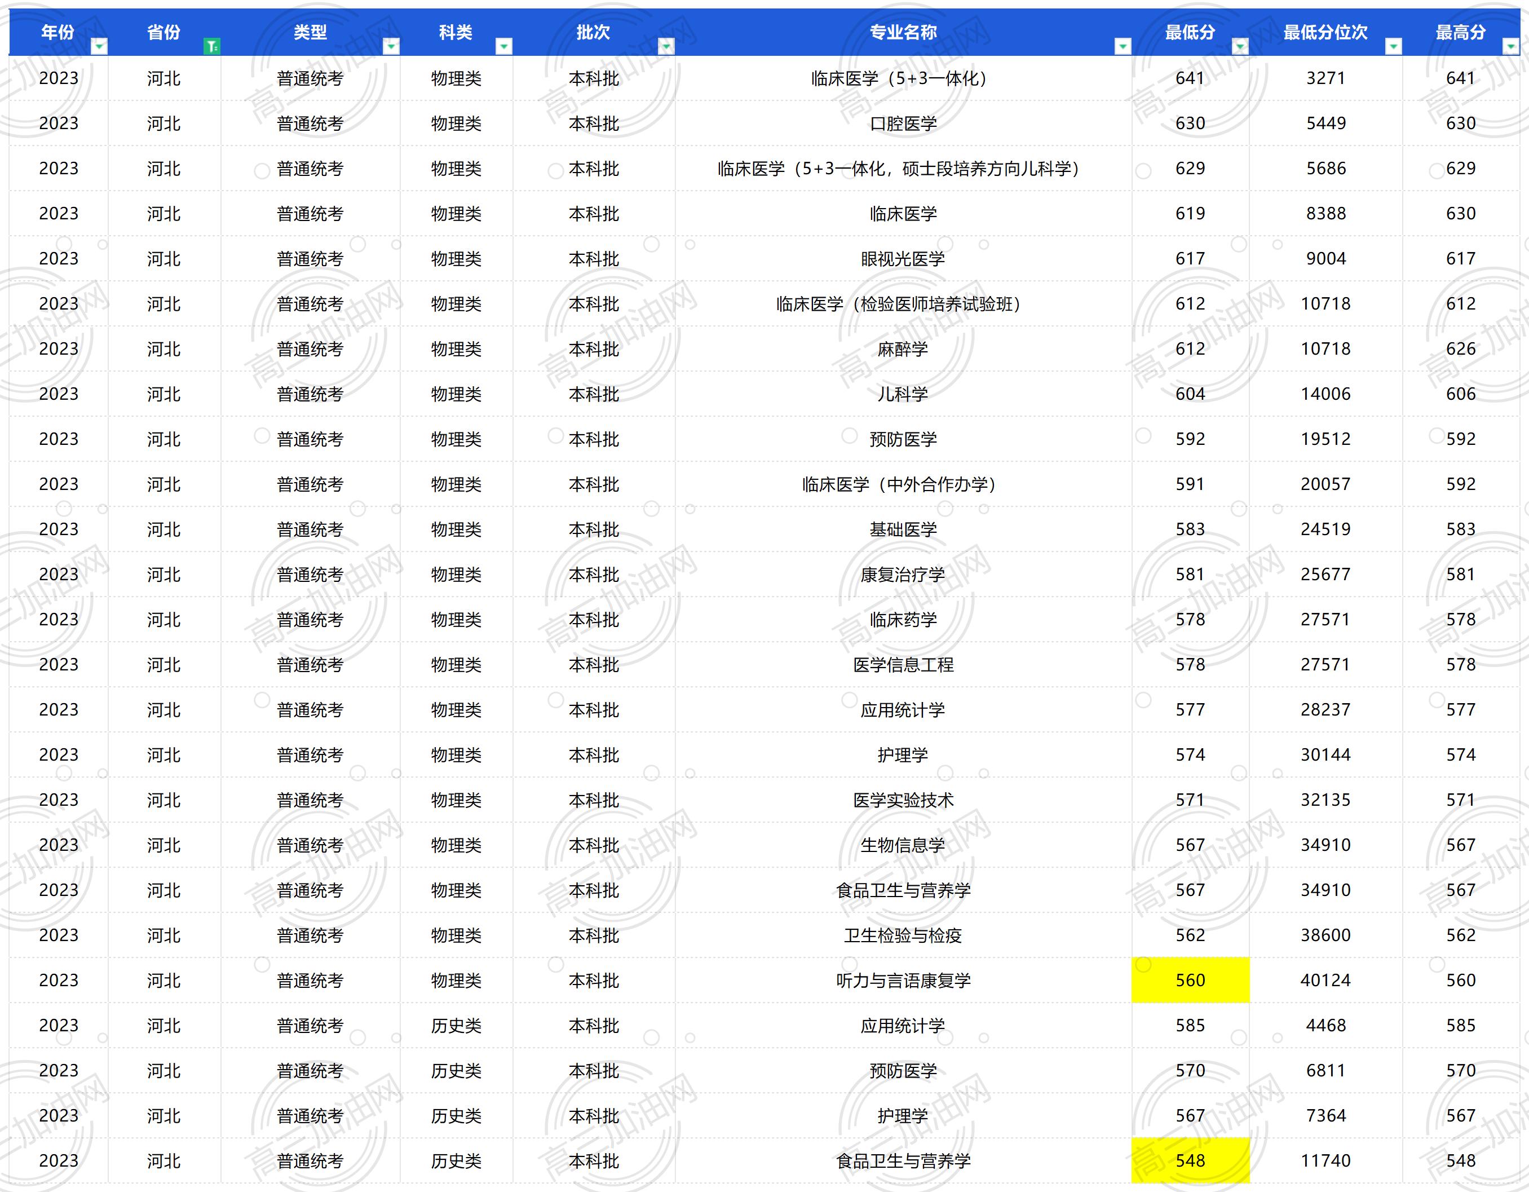This screenshot has width=1529, height=1192.
Task: Click the rank cell 14006
Action: pos(1326,394)
